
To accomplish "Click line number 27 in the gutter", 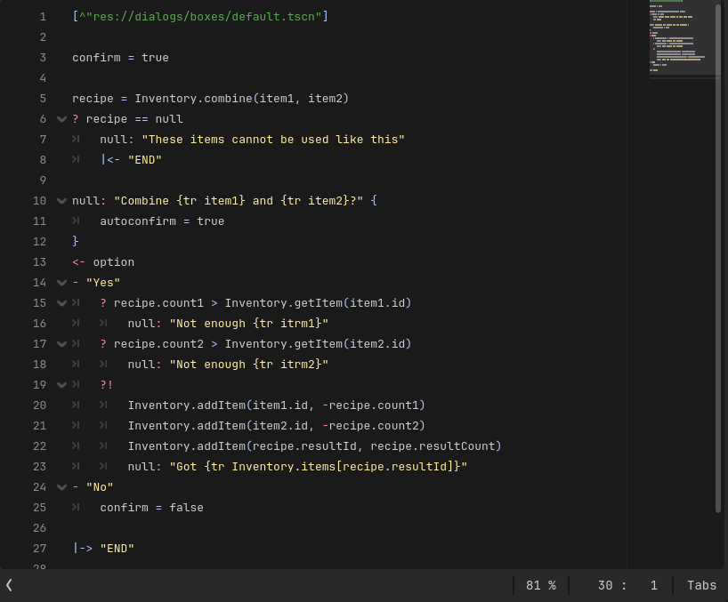I will [x=39, y=548].
